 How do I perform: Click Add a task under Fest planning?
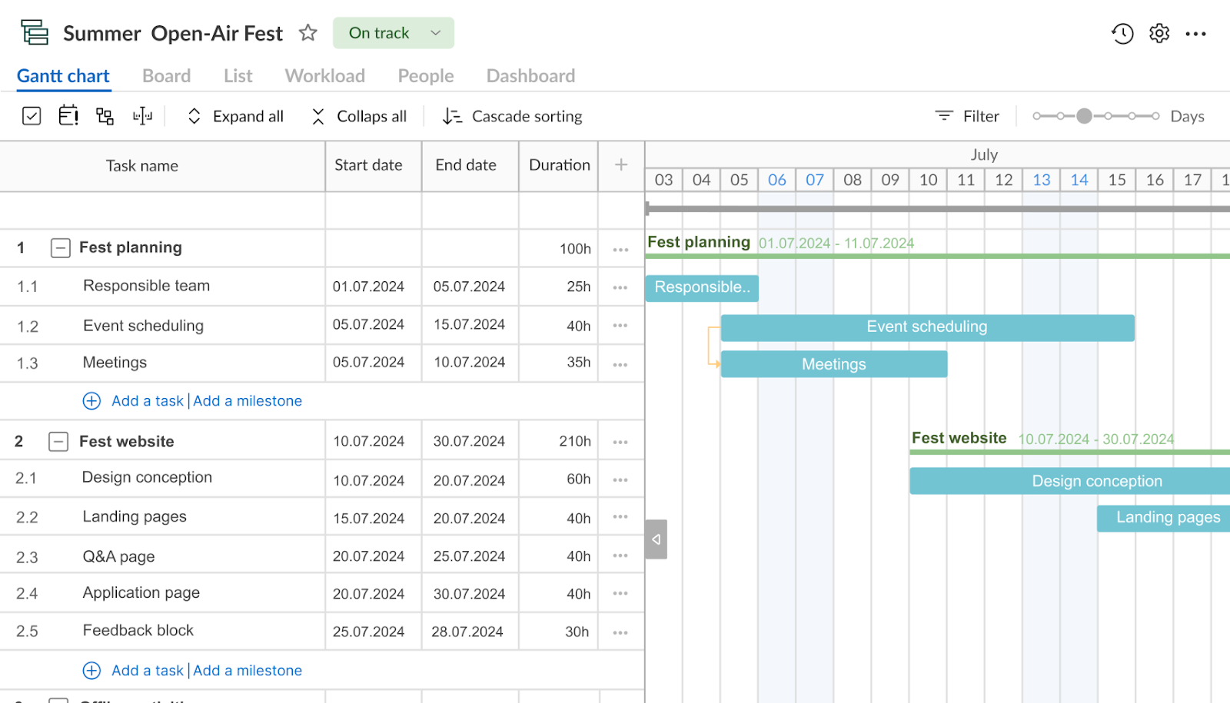point(148,401)
